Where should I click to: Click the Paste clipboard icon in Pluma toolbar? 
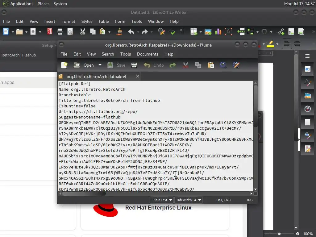click(x=211, y=65)
